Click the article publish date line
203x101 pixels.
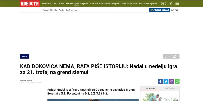30,83
